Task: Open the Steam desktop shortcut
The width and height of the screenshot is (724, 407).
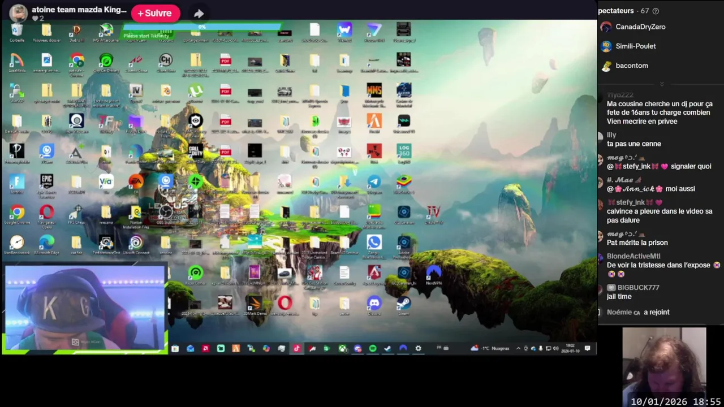Action: pyautogui.click(x=403, y=306)
